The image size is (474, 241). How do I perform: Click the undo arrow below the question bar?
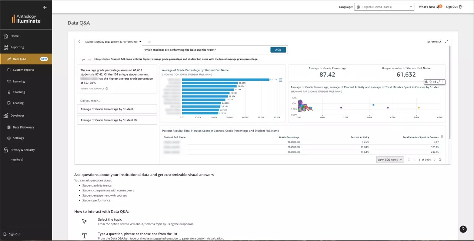click(x=83, y=59)
